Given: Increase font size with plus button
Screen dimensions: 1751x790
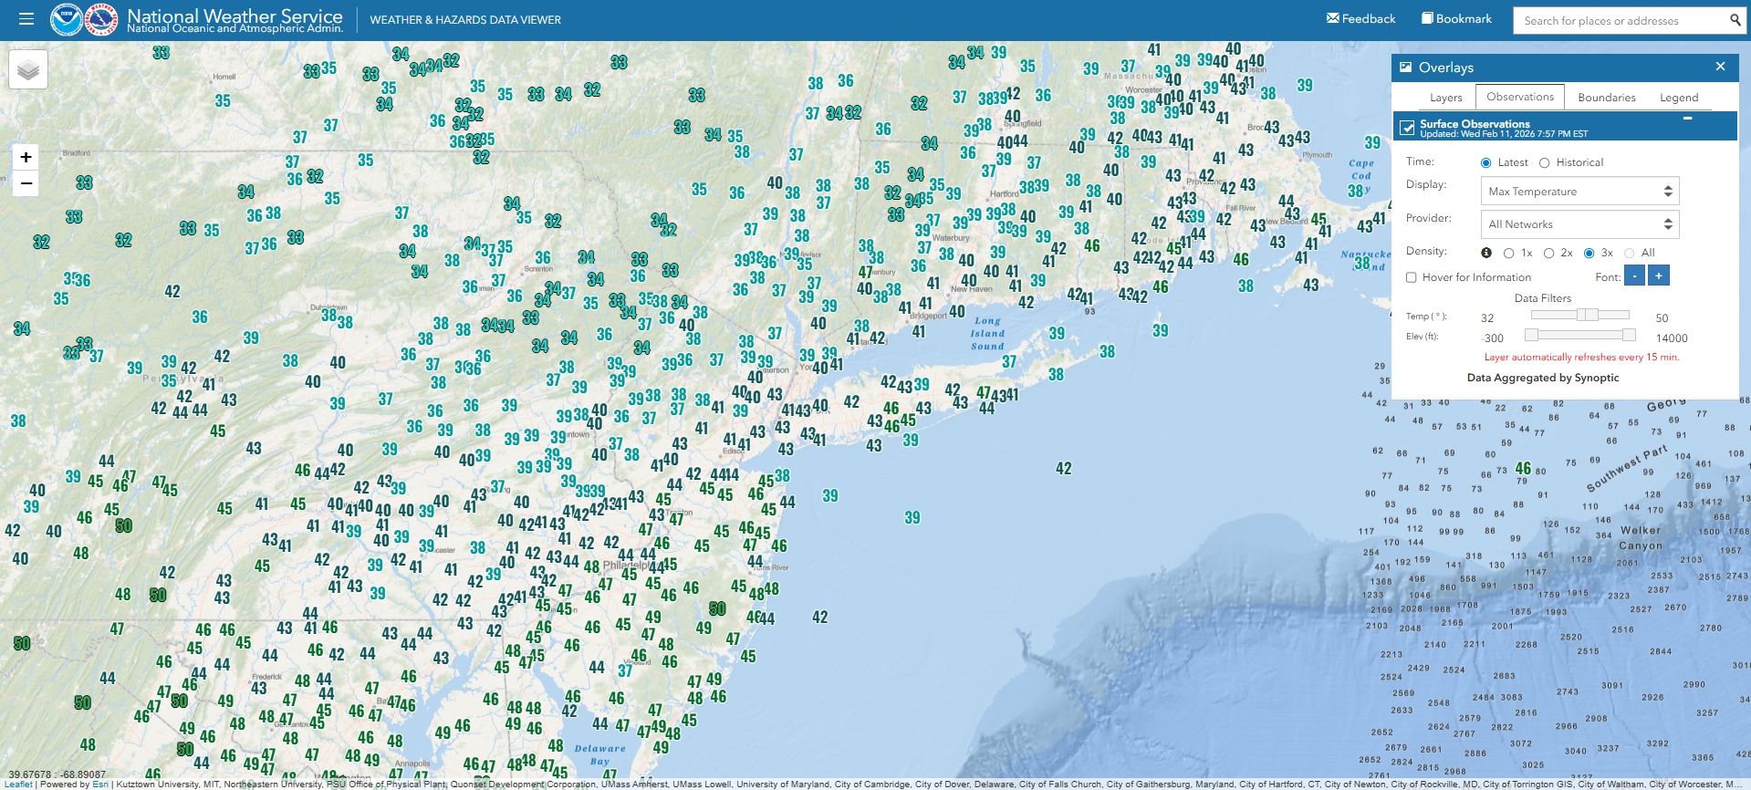Looking at the screenshot, I should (x=1659, y=275).
